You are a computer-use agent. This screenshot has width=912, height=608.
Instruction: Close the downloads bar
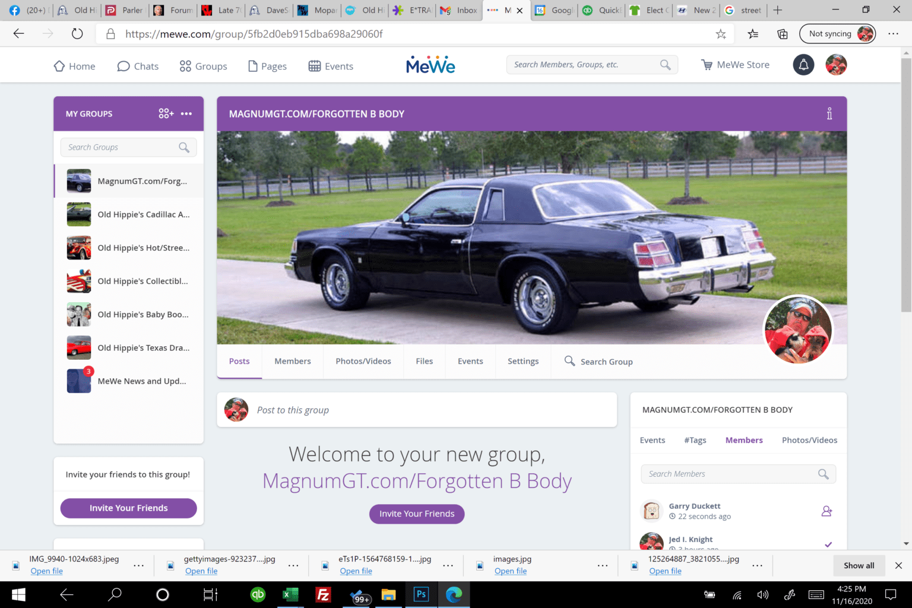click(898, 565)
